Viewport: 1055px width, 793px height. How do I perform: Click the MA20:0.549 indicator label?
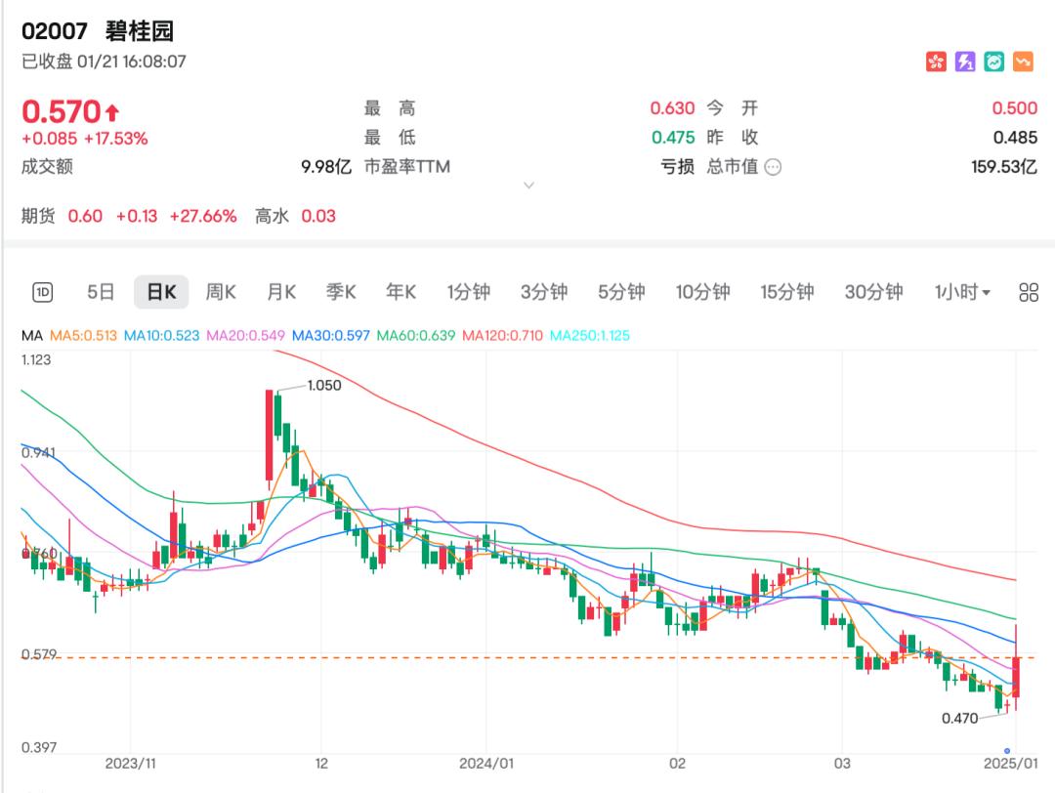[x=245, y=336]
